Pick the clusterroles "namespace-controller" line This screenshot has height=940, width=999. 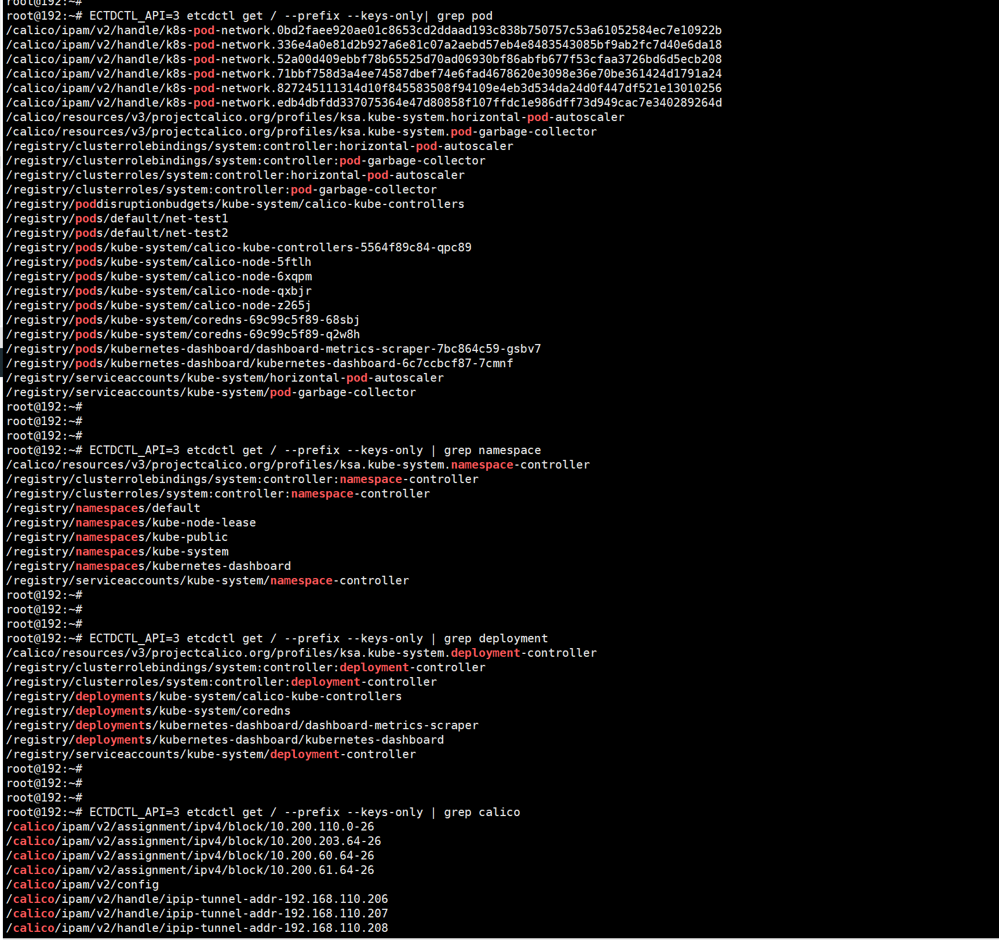[218, 493]
